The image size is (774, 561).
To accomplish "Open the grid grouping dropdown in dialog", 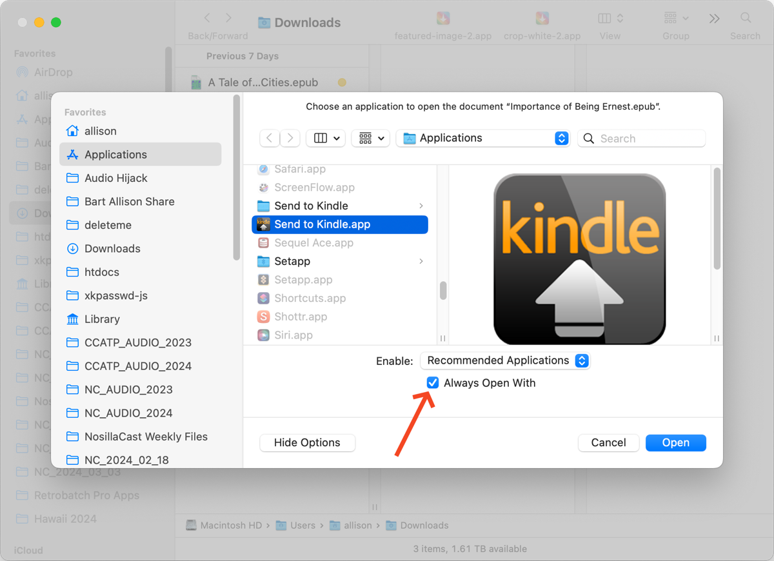I will (x=371, y=138).
